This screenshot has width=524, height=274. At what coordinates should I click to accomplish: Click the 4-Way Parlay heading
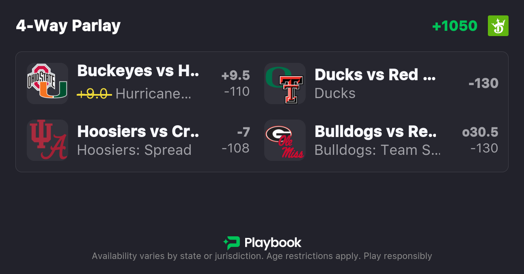pyautogui.click(x=68, y=26)
